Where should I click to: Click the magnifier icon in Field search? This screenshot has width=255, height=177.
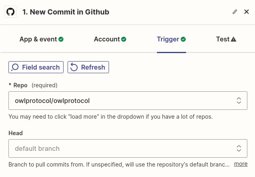tap(15, 67)
